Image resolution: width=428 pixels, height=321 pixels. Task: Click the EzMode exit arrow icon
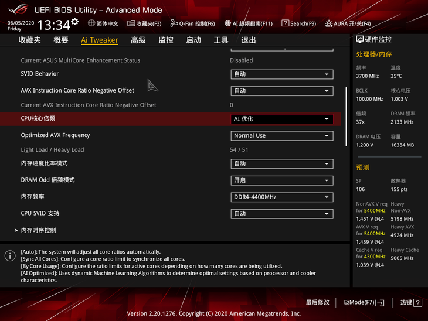[x=380, y=303]
